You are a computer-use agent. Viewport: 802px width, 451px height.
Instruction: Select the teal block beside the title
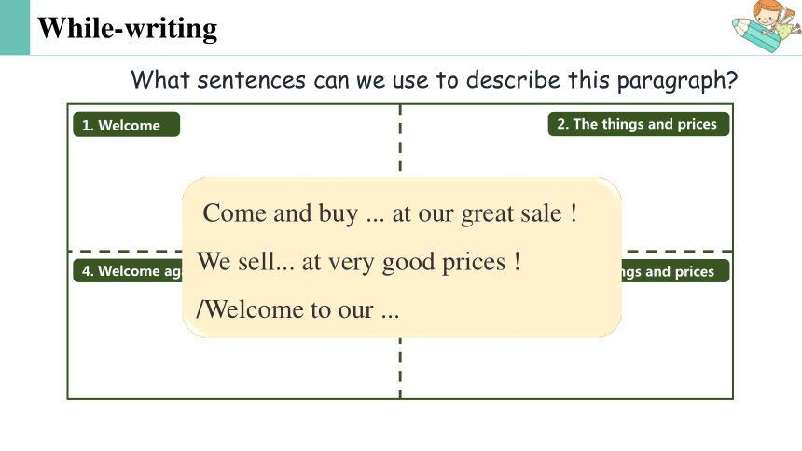15,27
